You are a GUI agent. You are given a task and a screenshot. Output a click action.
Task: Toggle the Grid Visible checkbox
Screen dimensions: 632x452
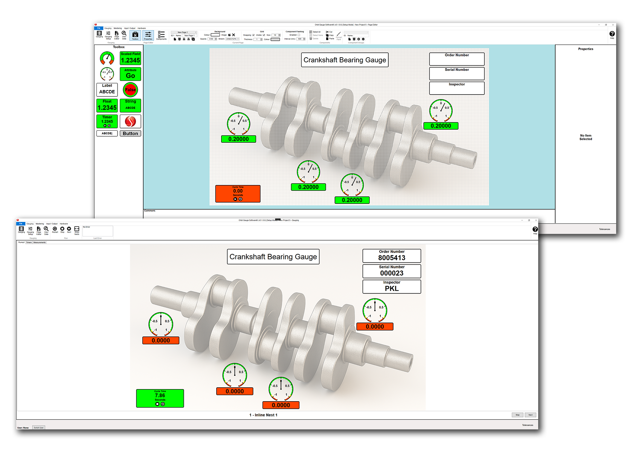[x=264, y=35]
